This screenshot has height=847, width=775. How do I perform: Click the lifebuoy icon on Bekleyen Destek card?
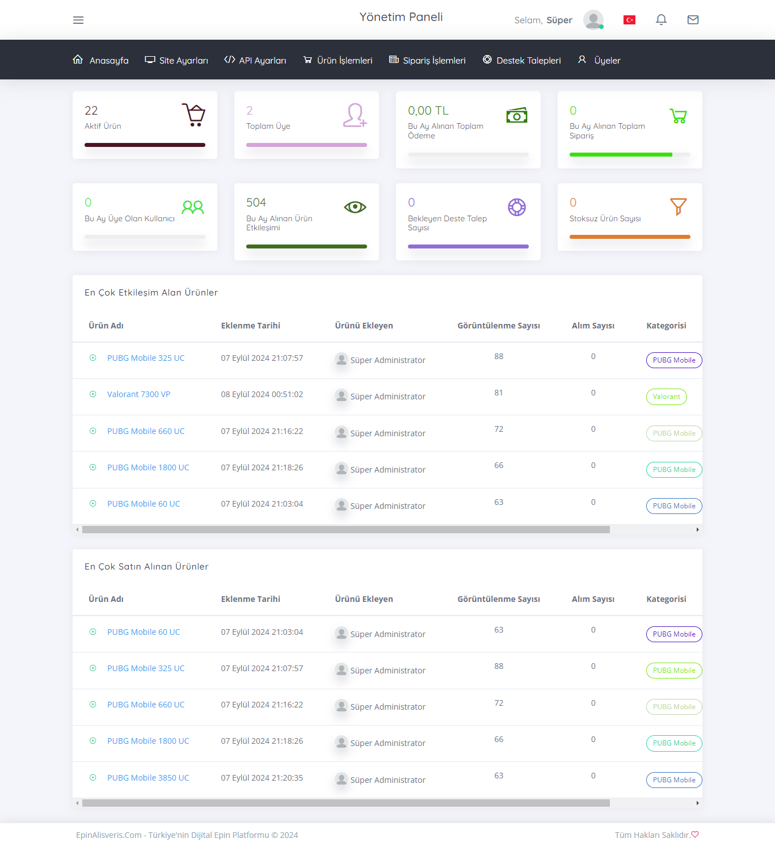click(x=517, y=207)
